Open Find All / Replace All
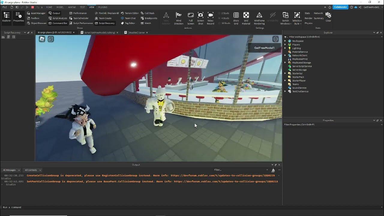 point(107,13)
